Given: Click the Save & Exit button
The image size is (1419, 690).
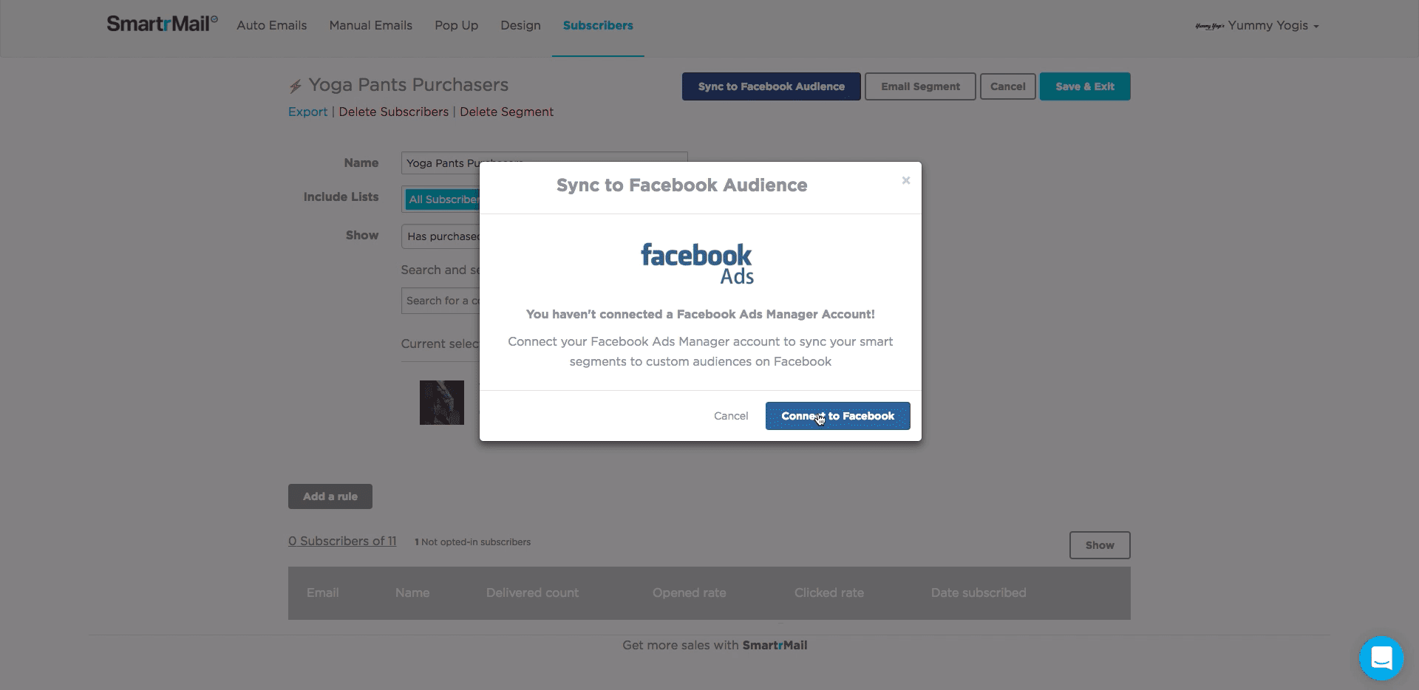Looking at the screenshot, I should click(1084, 86).
